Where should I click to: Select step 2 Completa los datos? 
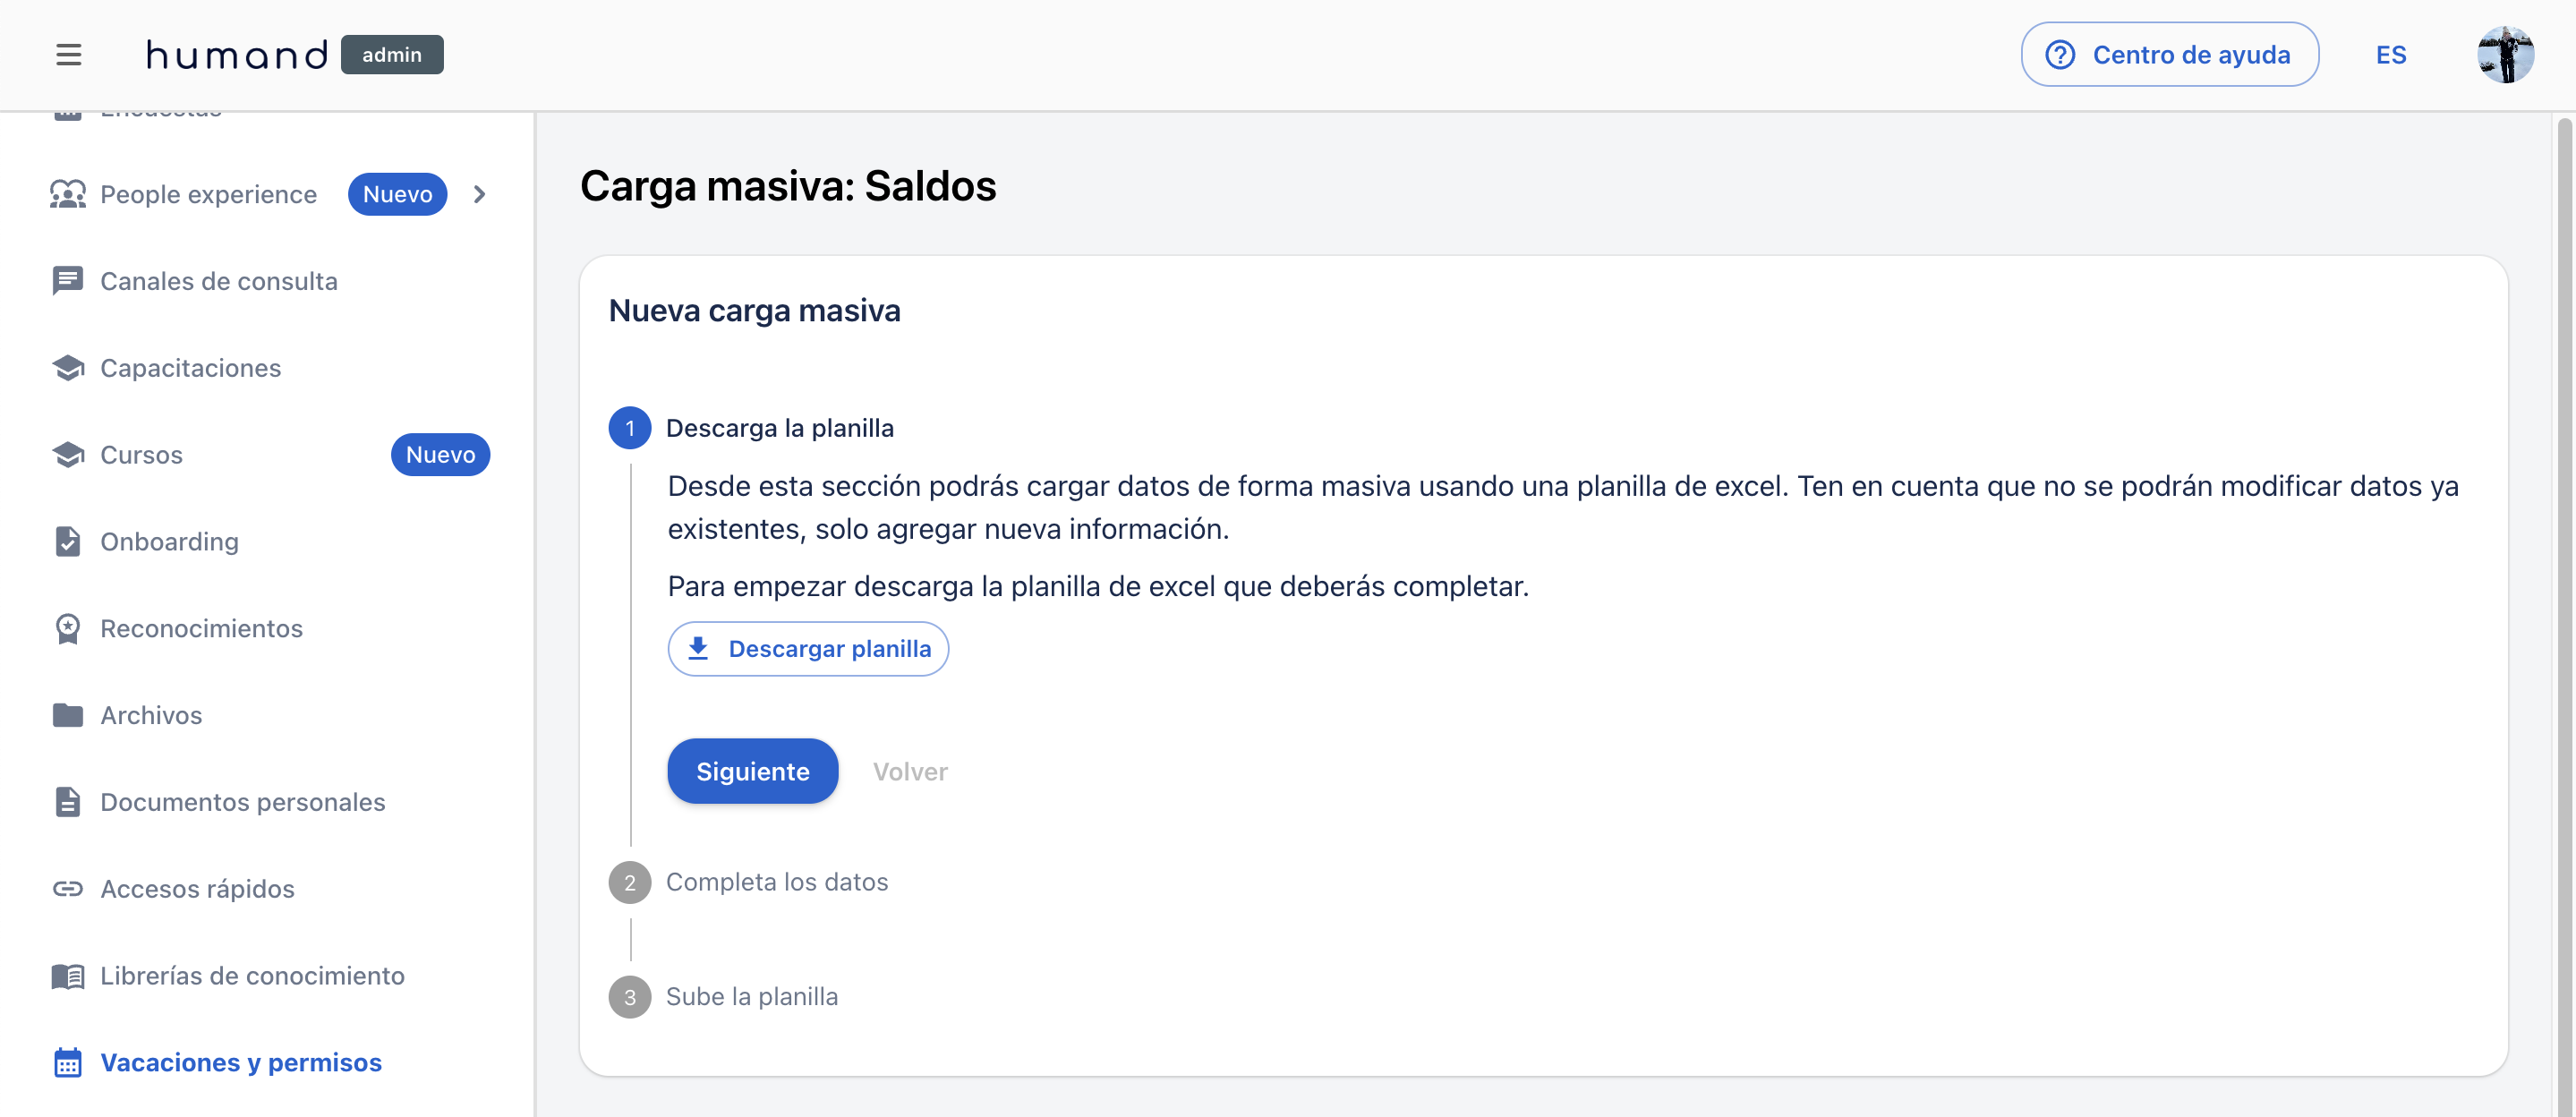point(776,881)
